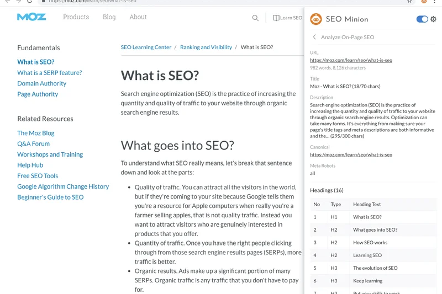Screen dimensions: 442x294
Task: Open the About menu item
Action: click(x=138, y=17)
